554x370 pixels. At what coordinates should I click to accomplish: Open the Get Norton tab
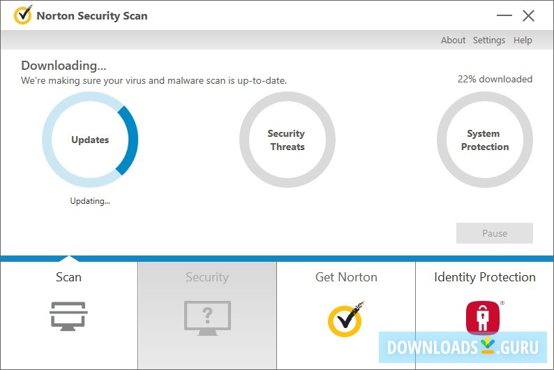click(346, 277)
